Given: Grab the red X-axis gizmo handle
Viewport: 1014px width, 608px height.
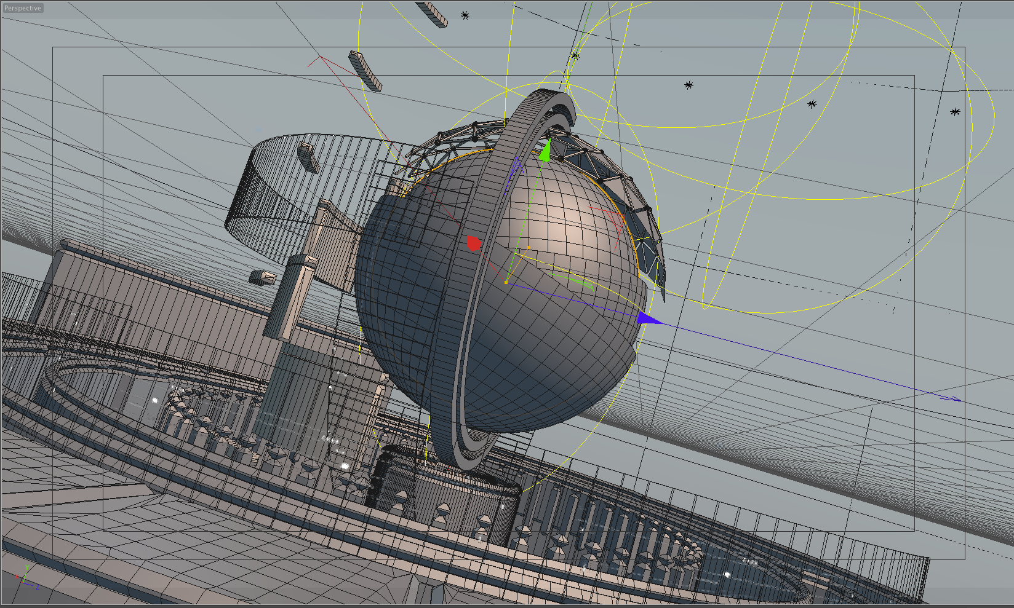Looking at the screenshot, I should click(x=473, y=243).
